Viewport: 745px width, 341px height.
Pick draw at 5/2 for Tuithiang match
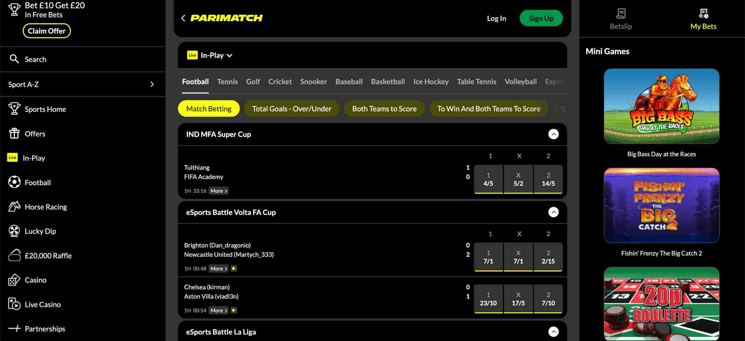(518, 179)
